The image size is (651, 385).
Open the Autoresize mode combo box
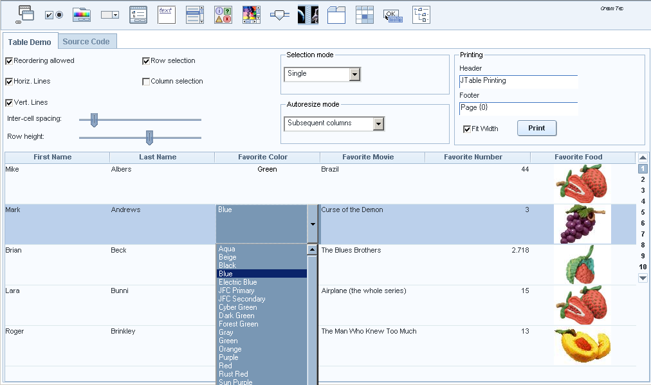[378, 123]
